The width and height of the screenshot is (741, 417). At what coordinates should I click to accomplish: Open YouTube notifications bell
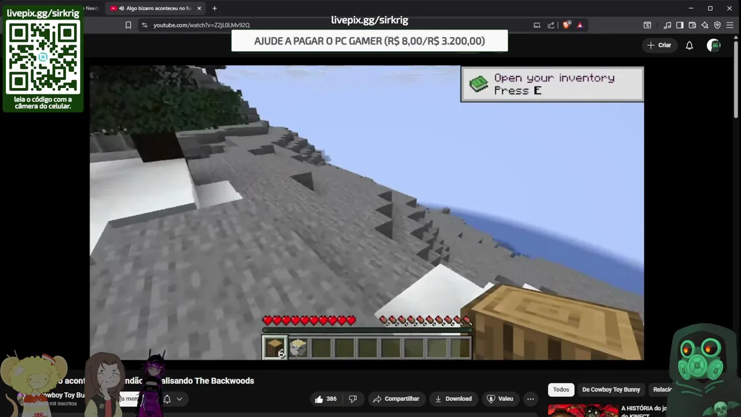[689, 45]
